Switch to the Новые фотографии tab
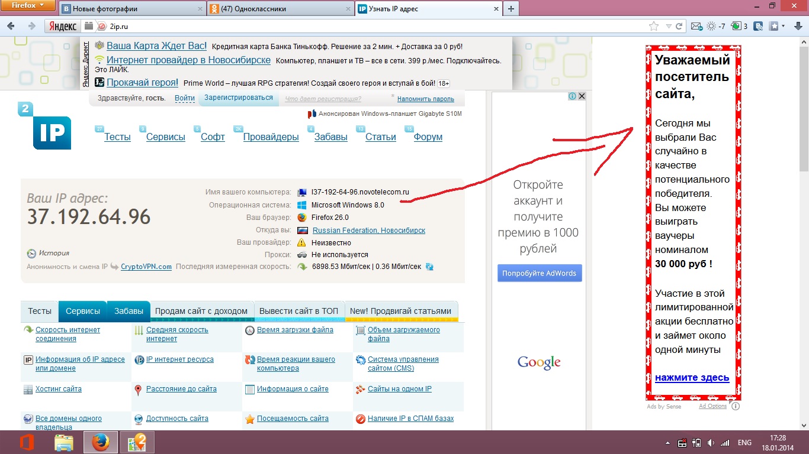The image size is (809, 454). click(132, 9)
